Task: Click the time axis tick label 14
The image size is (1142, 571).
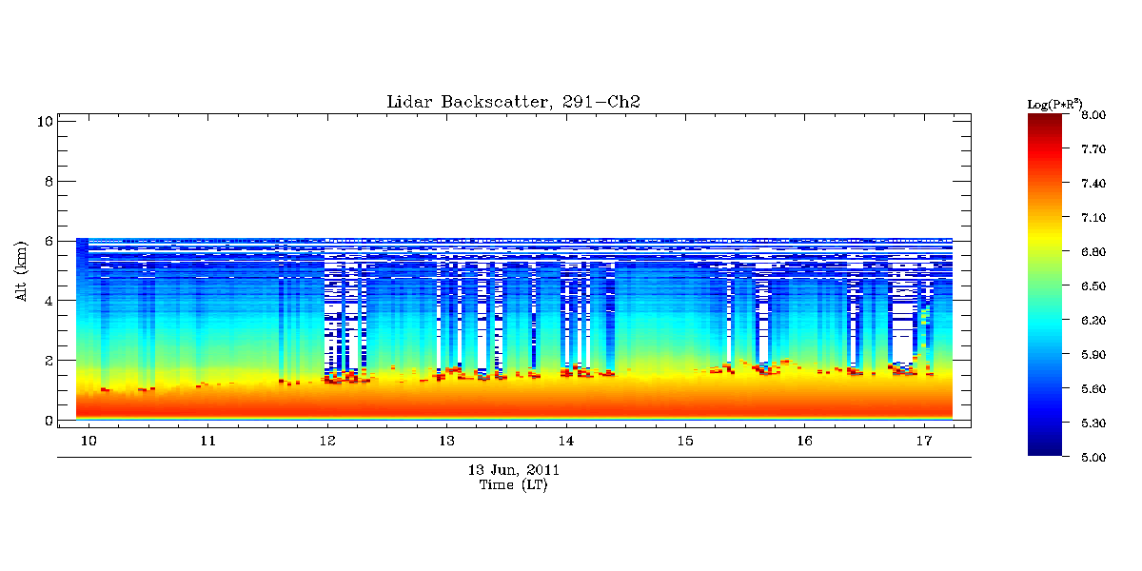Action: coord(565,442)
